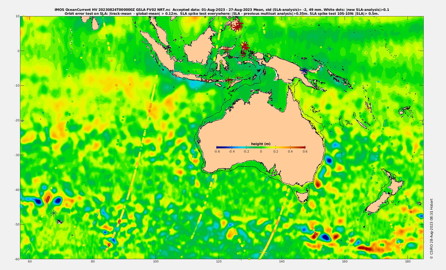Click the '0.6' colorbar tick label
The width and height of the screenshot is (446, 270).
305,151
